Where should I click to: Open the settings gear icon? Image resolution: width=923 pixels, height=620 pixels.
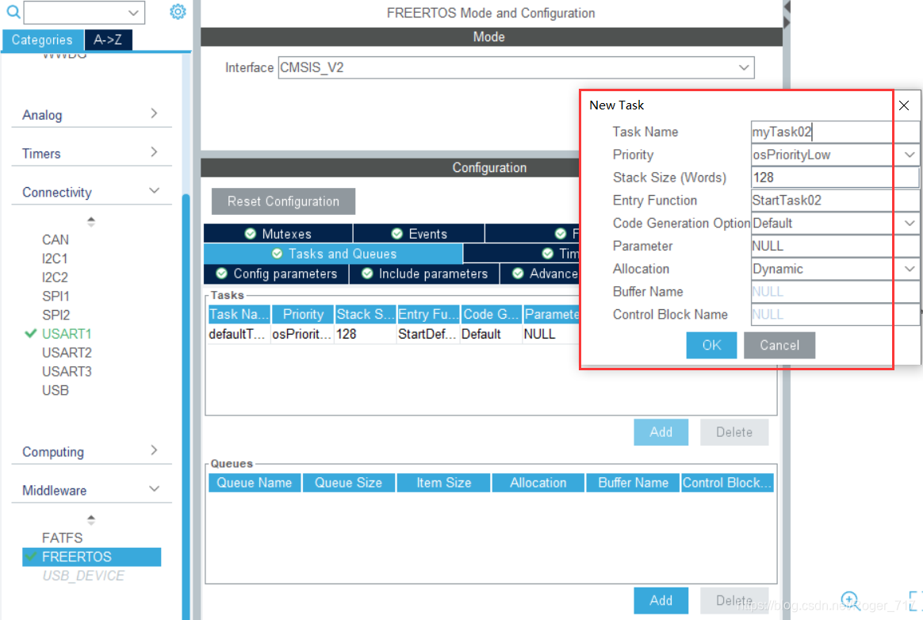point(178,12)
